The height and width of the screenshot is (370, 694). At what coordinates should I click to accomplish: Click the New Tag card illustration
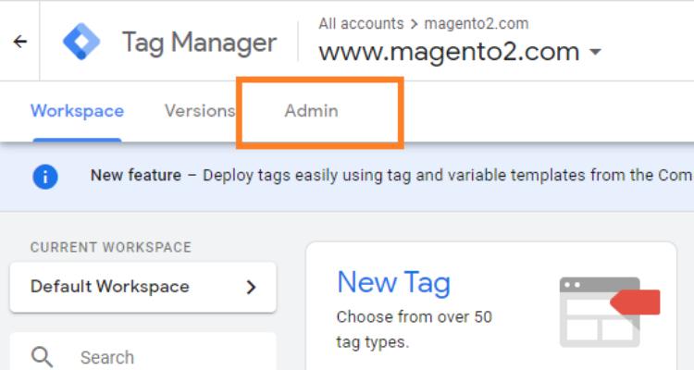[x=608, y=310]
